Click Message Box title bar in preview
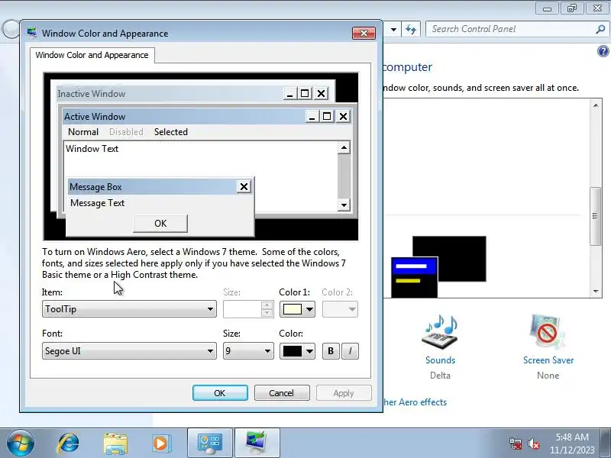 coord(152,186)
